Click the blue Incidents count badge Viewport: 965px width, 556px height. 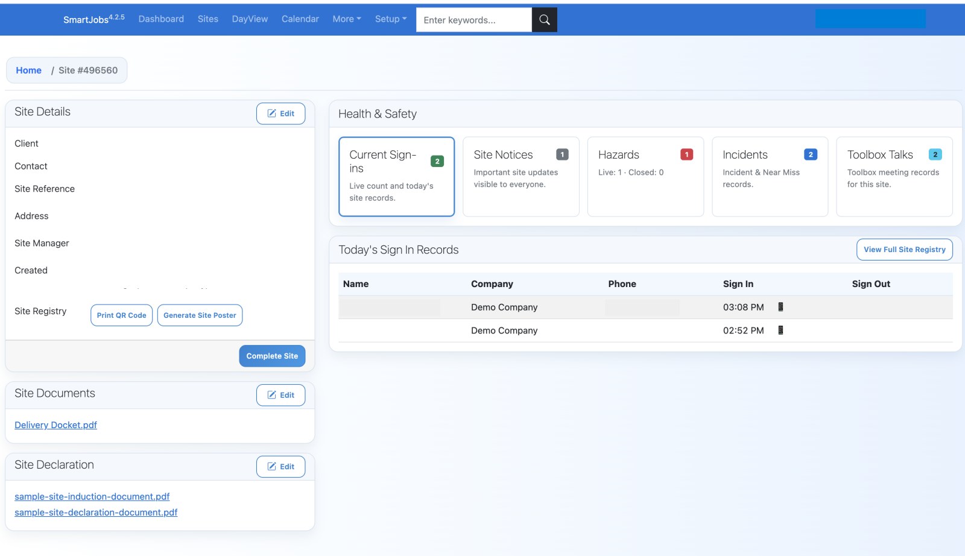point(811,154)
